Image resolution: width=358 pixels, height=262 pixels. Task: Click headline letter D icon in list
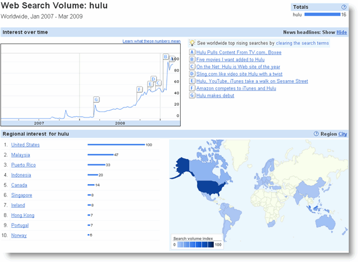click(192, 74)
